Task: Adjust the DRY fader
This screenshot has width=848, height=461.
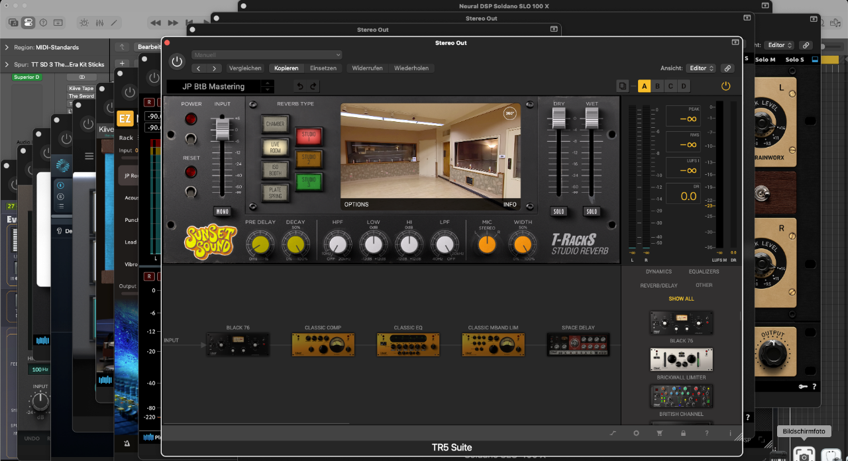Action: click(x=558, y=120)
